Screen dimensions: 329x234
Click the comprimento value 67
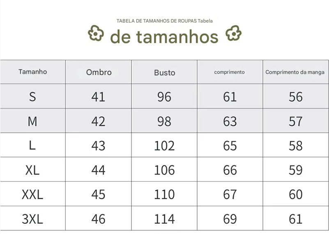(230, 194)
